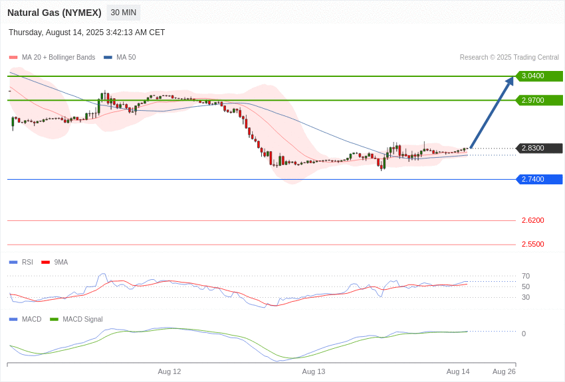Click the RSI 70 level label
This screenshot has height=382, width=565.
point(526,276)
